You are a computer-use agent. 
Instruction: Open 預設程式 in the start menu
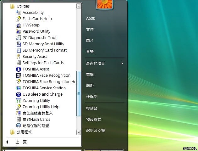[x=94, y=119]
